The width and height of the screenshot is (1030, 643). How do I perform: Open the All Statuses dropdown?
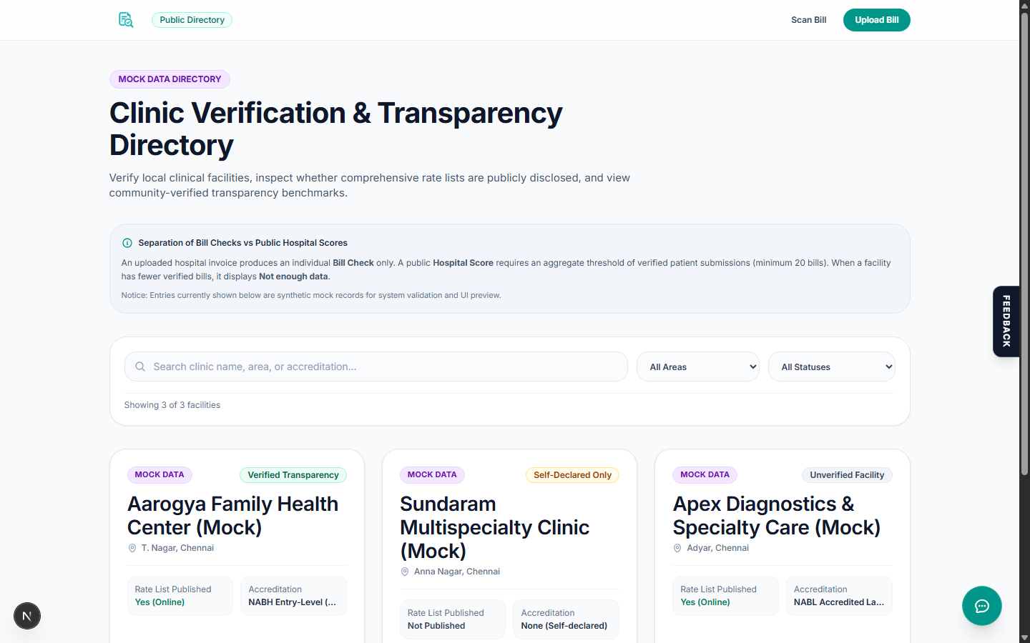832,367
